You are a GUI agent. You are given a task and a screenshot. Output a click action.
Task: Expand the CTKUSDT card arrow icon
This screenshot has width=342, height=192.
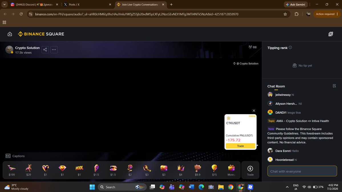(257, 145)
